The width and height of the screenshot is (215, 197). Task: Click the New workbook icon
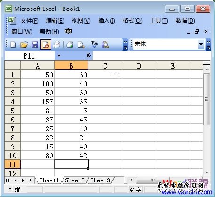[x=13, y=44]
